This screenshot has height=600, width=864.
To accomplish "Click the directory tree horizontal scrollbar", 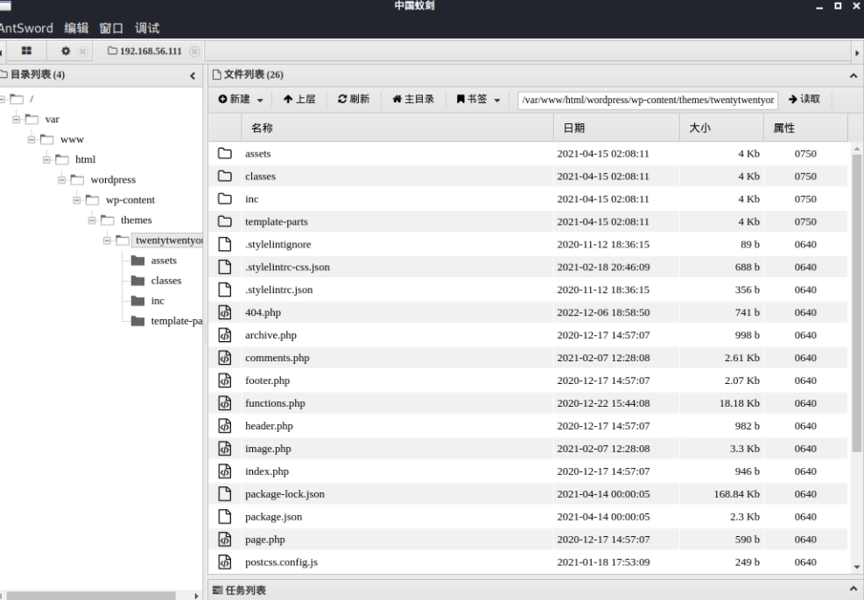I will 91,596.
